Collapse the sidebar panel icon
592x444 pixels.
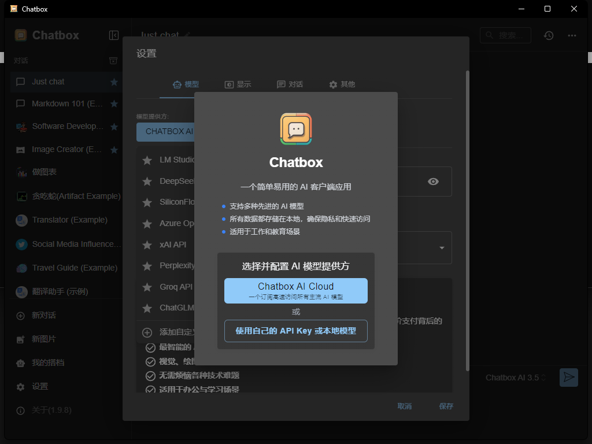[114, 35]
